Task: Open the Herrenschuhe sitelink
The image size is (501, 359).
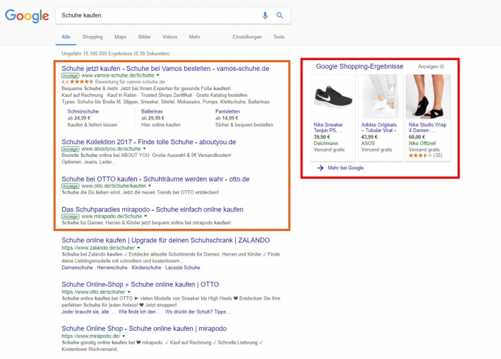Action: point(112,268)
